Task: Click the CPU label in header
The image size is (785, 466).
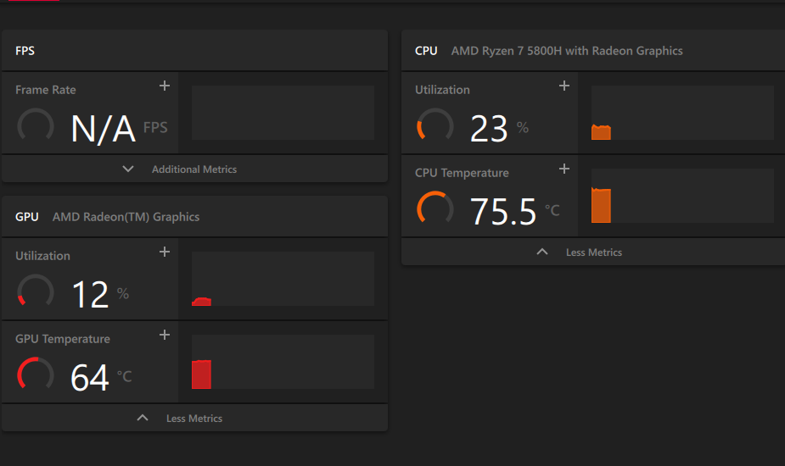Action: coord(426,51)
